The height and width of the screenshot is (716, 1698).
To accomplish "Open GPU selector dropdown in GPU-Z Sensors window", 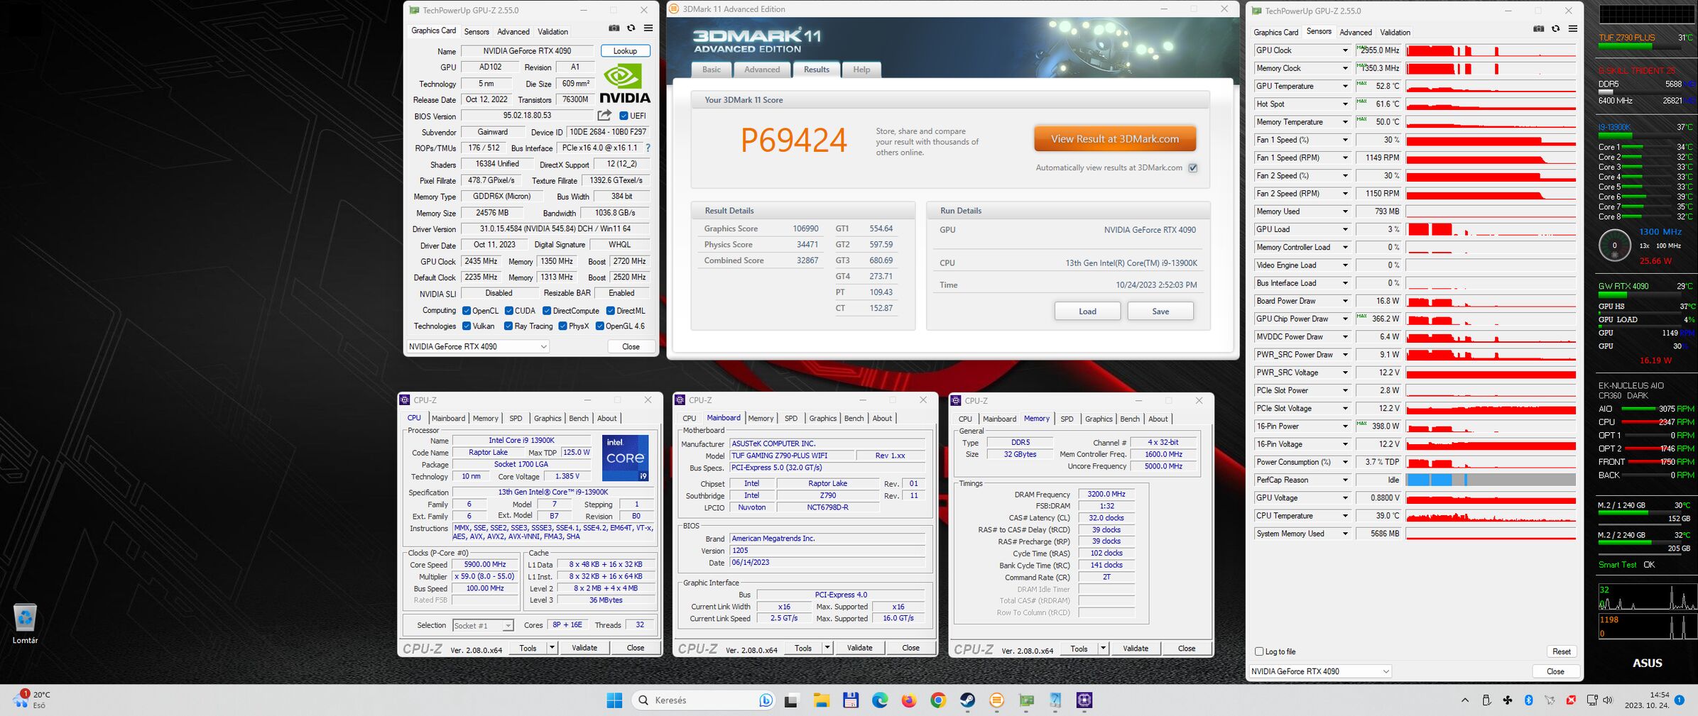I will tap(1319, 671).
